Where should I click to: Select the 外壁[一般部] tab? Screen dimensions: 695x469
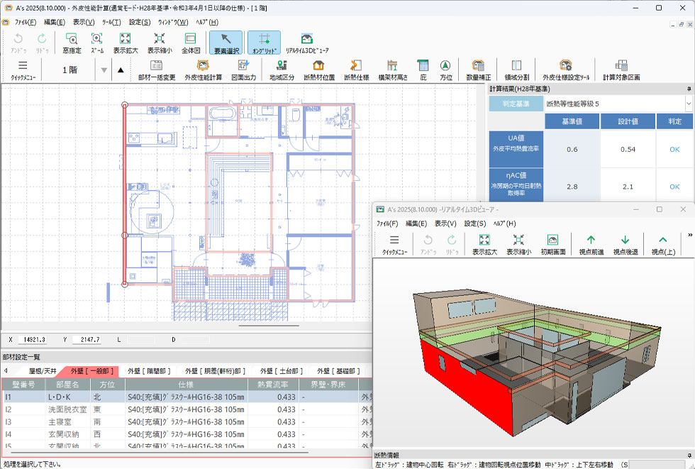click(x=91, y=371)
